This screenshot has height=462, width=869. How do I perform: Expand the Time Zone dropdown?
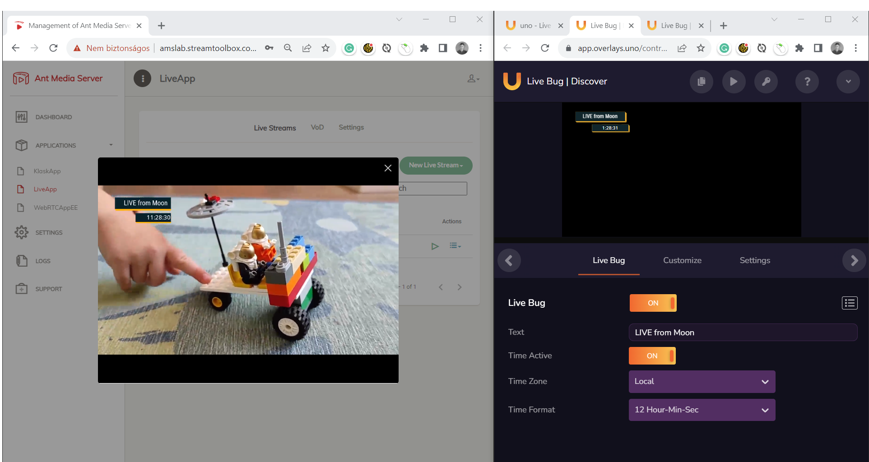coord(702,382)
